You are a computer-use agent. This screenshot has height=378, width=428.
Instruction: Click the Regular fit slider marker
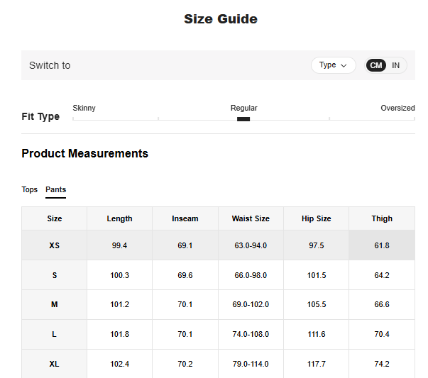pos(243,119)
